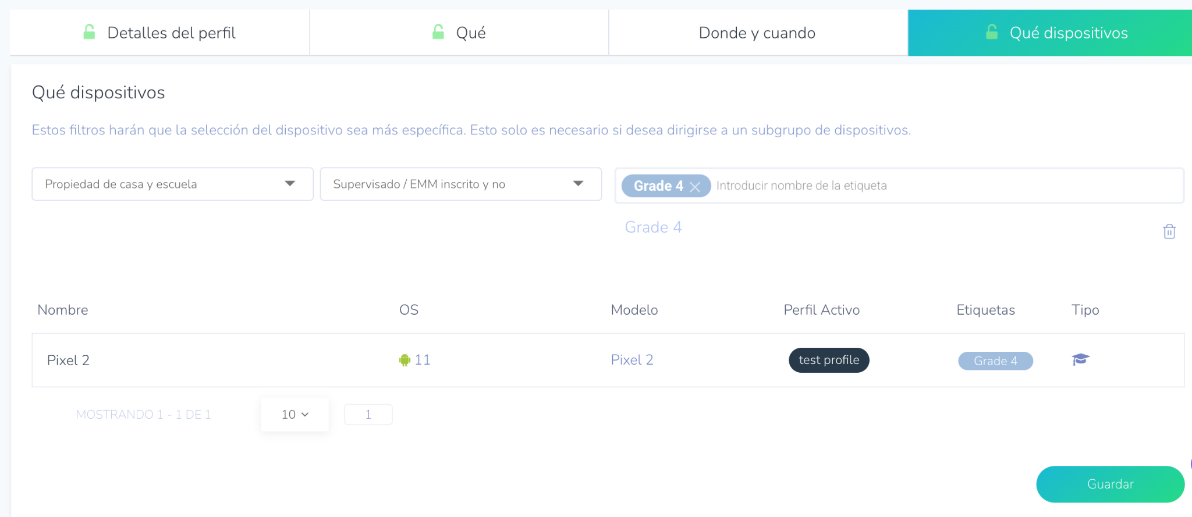
Task: Click lock icon on Qué tab
Action: point(438,32)
